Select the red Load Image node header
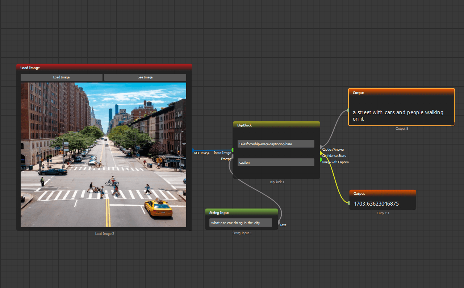This screenshot has width=464, height=288. point(104,68)
